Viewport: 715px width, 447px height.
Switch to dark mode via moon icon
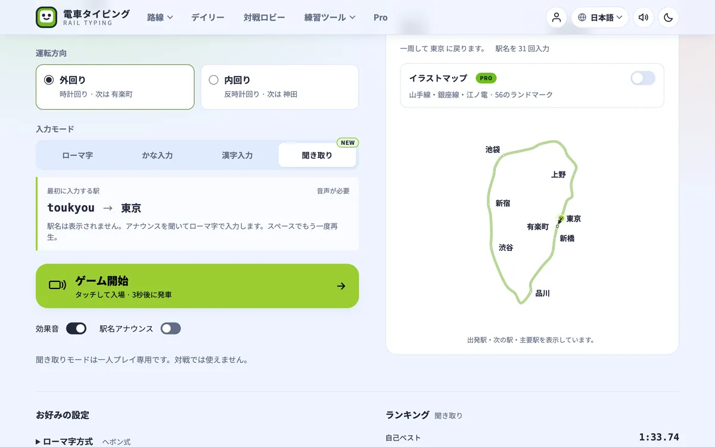(x=669, y=17)
